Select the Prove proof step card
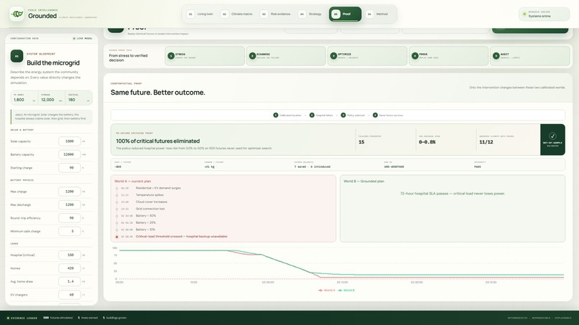Viewport: 579px width, 325px height. (449, 56)
